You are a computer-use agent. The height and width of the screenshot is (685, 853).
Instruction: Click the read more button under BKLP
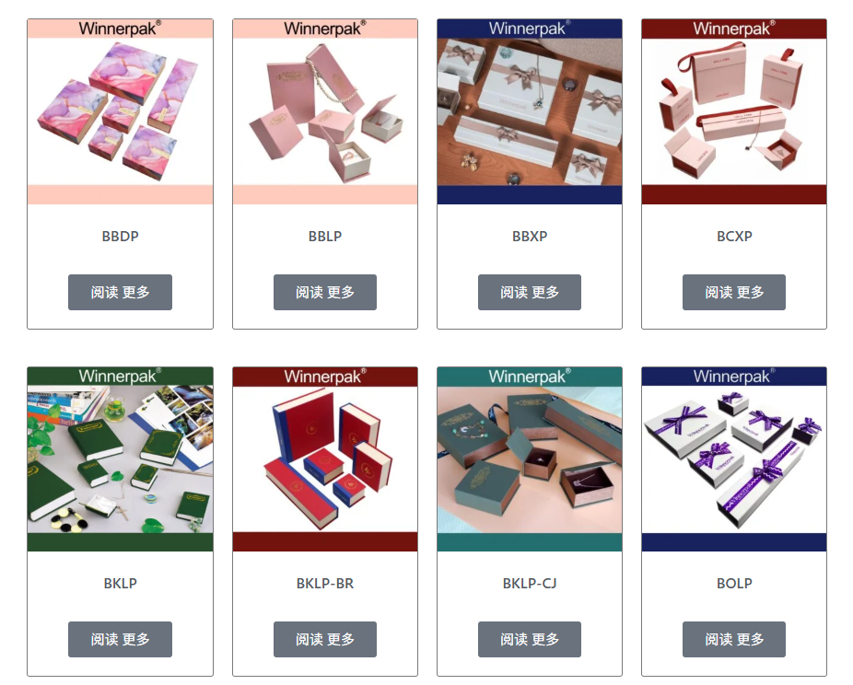click(x=121, y=639)
